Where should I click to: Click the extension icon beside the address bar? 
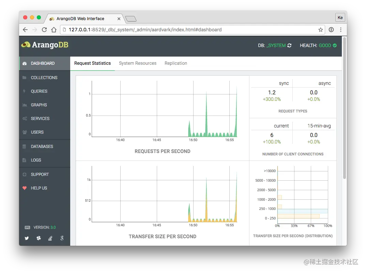pos(331,30)
